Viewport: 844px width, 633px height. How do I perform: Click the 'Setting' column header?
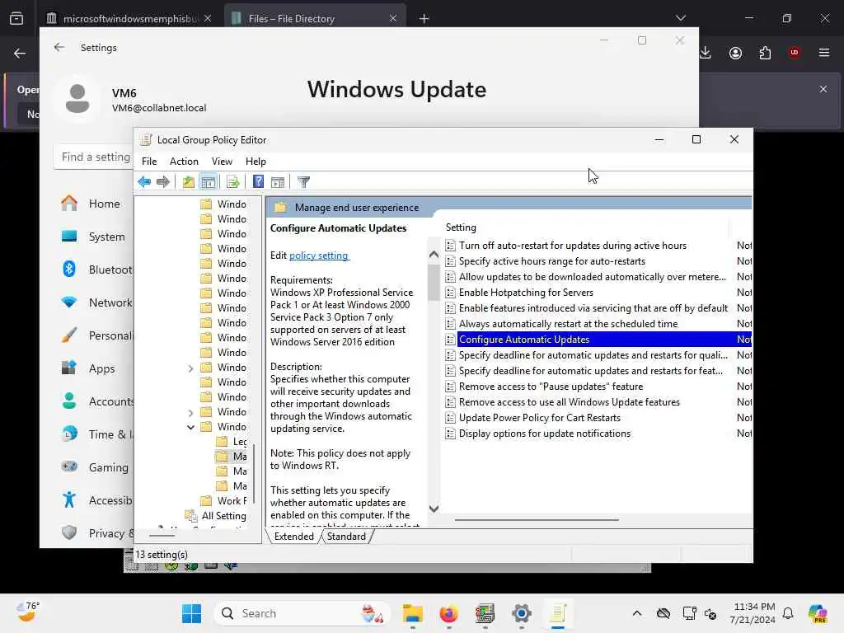pyautogui.click(x=586, y=227)
